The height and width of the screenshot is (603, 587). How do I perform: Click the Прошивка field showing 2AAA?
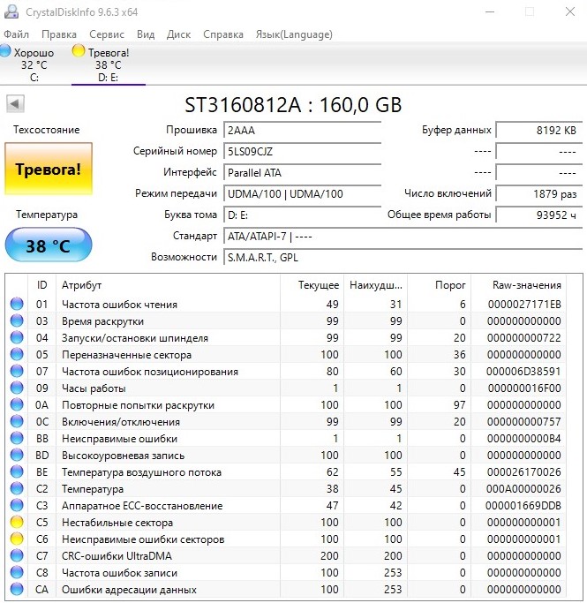303,131
